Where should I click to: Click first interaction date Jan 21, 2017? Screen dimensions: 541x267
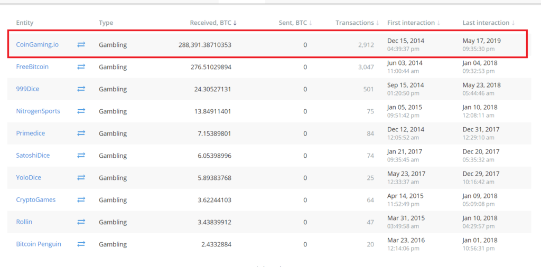tap(404, 151)
